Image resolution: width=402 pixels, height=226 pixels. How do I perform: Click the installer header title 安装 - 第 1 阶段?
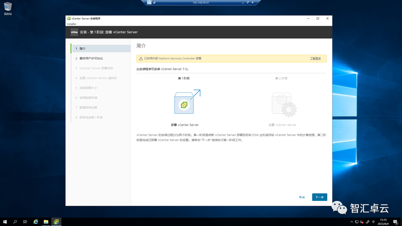(108, 32)
